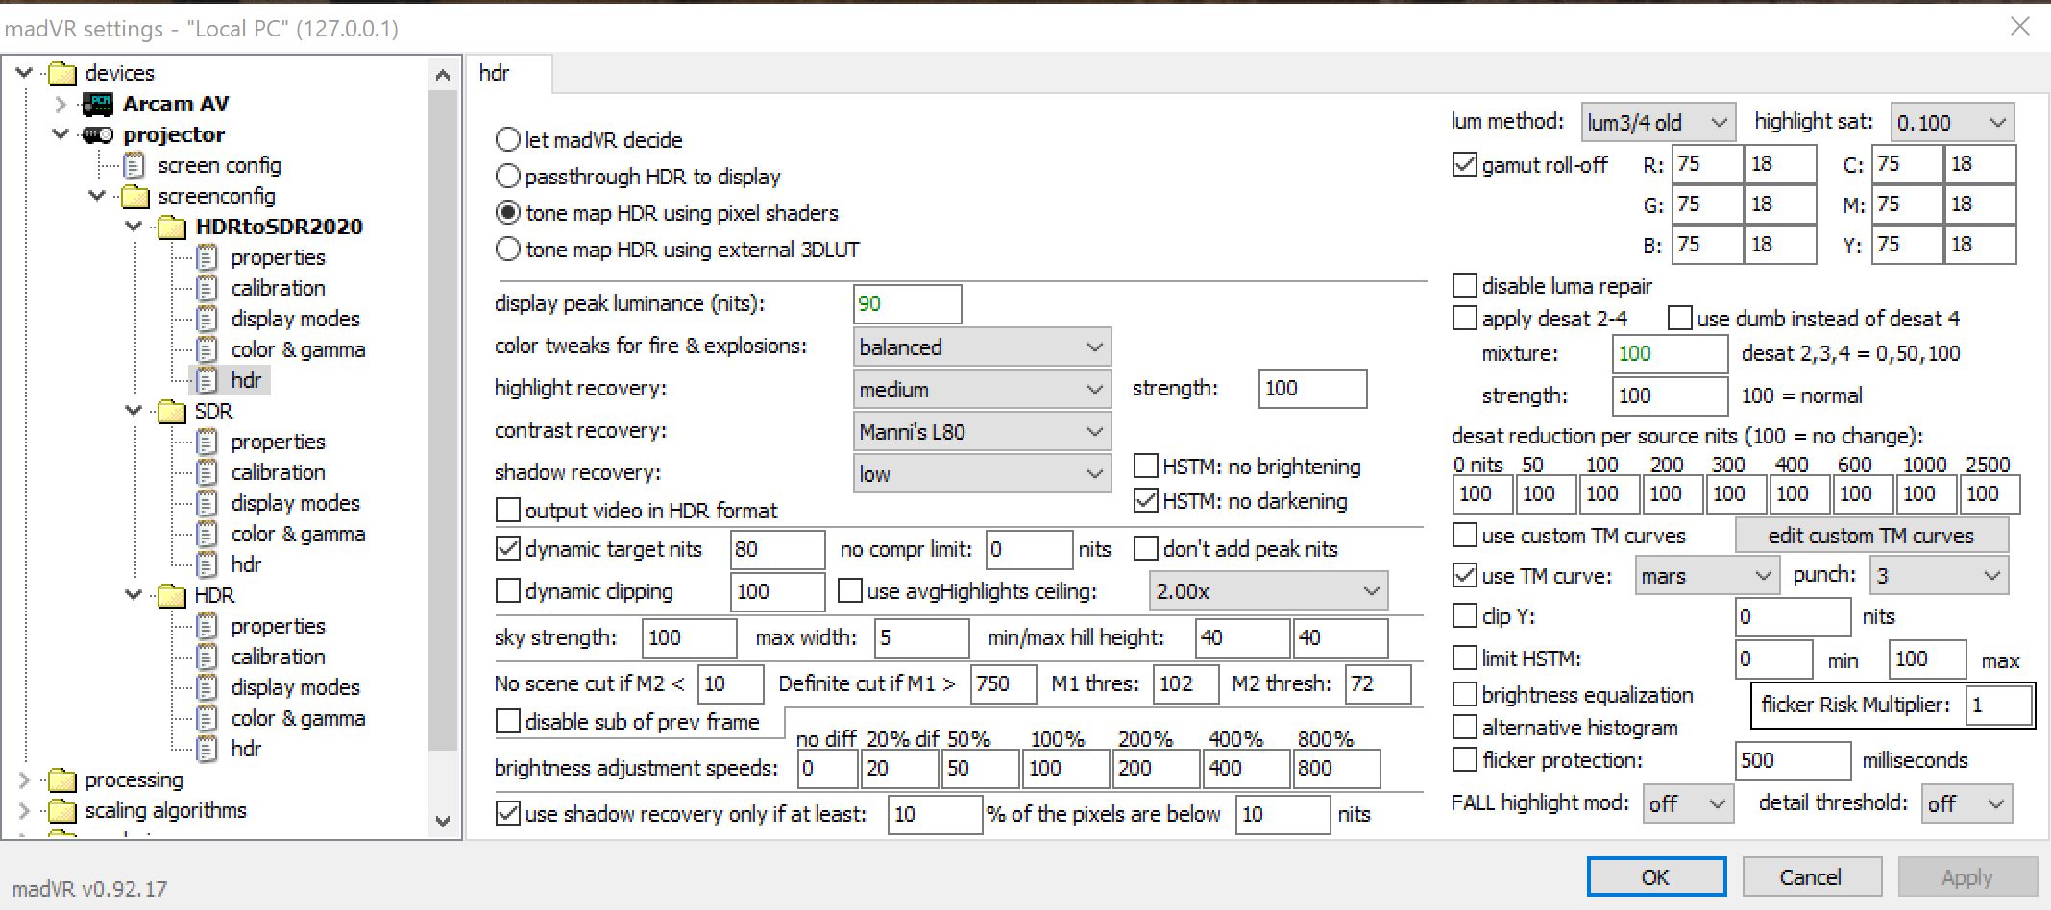
Task: Open the lum method dropdown
Action: tap(1656, 123)
